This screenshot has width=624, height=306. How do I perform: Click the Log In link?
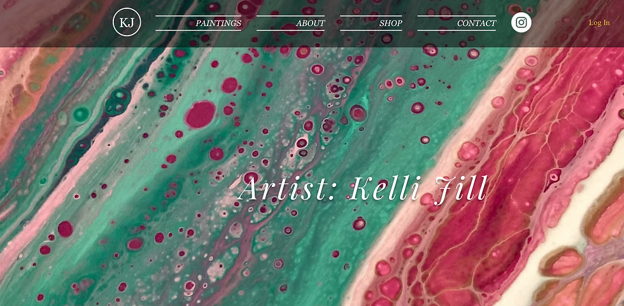point(599,23)
